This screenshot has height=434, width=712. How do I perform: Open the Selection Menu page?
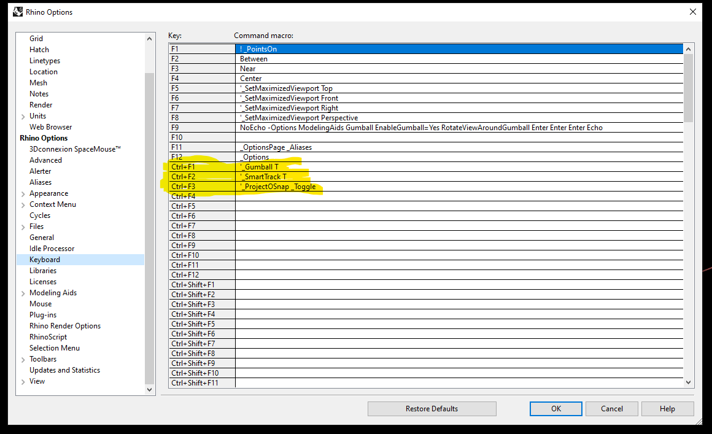(55, 347)
